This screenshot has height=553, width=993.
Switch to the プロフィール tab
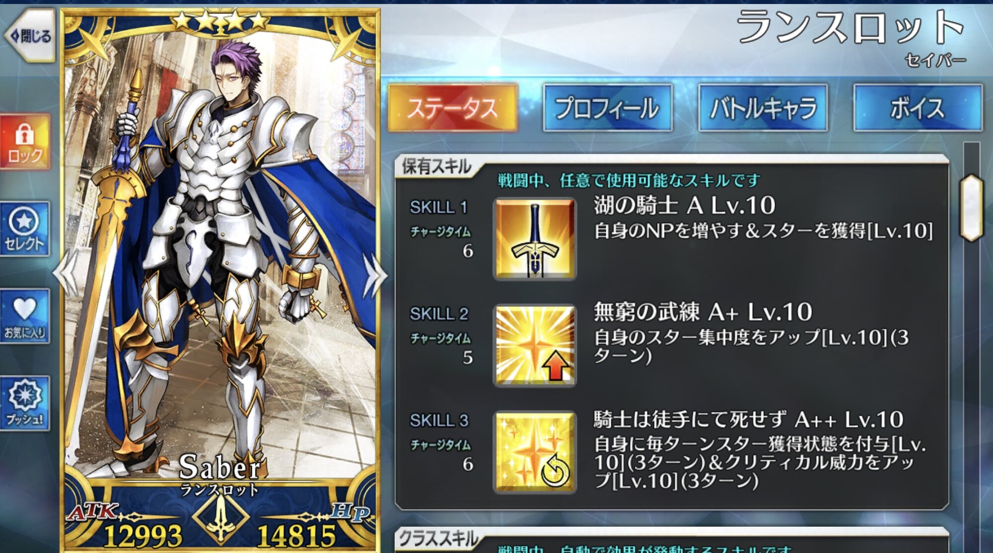[x=608, y=108]
